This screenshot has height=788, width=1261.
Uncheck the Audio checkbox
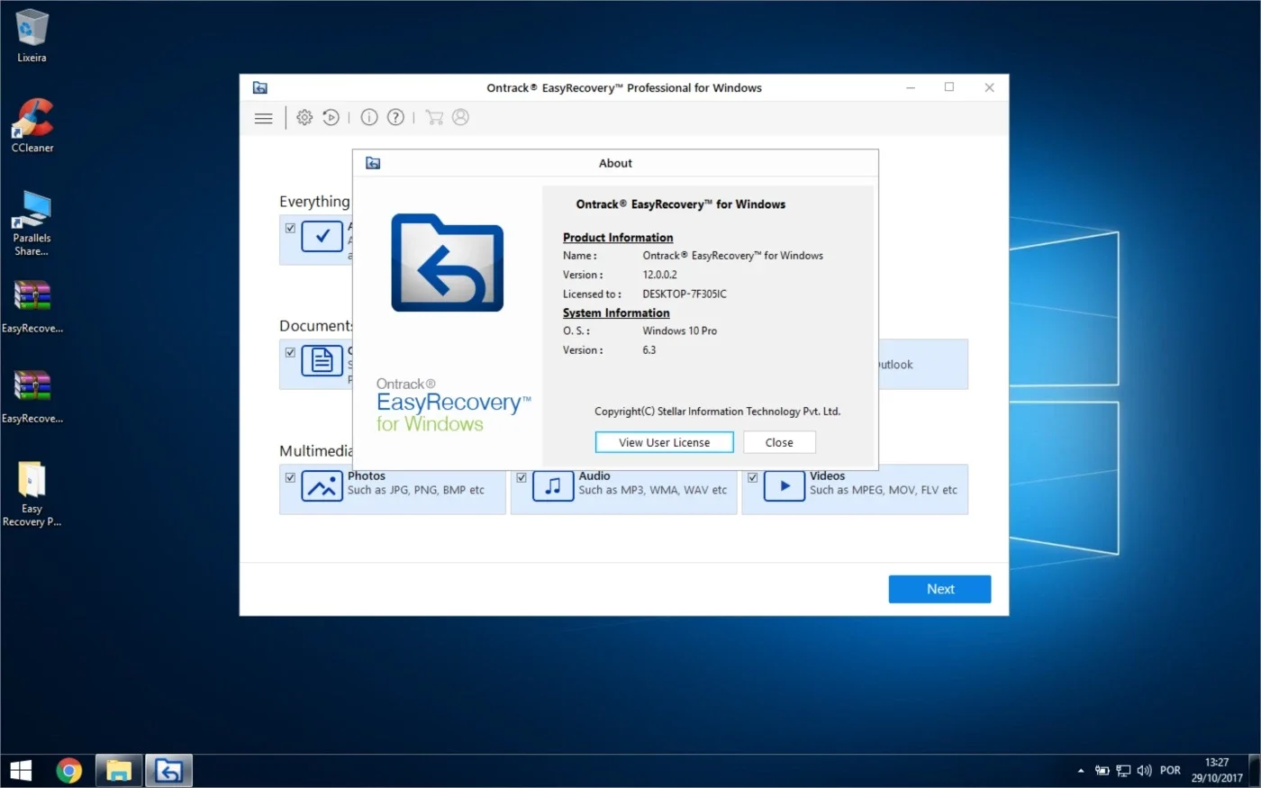[522, 477]
